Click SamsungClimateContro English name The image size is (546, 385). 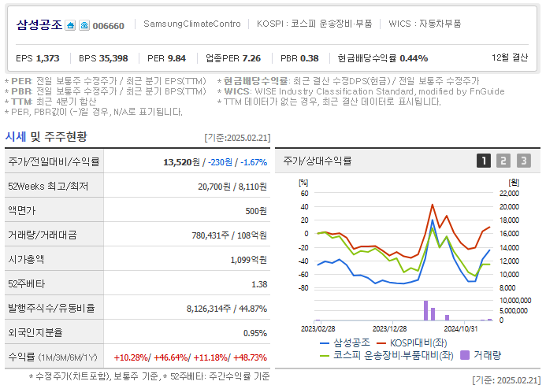point(192,24)
